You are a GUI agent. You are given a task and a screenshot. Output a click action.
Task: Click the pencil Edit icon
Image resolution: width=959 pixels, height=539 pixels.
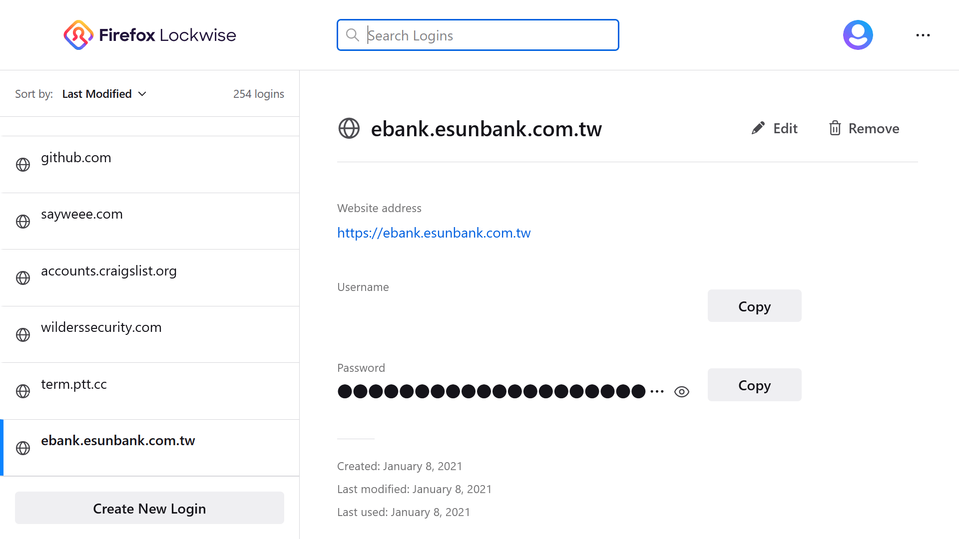point(758,128)
